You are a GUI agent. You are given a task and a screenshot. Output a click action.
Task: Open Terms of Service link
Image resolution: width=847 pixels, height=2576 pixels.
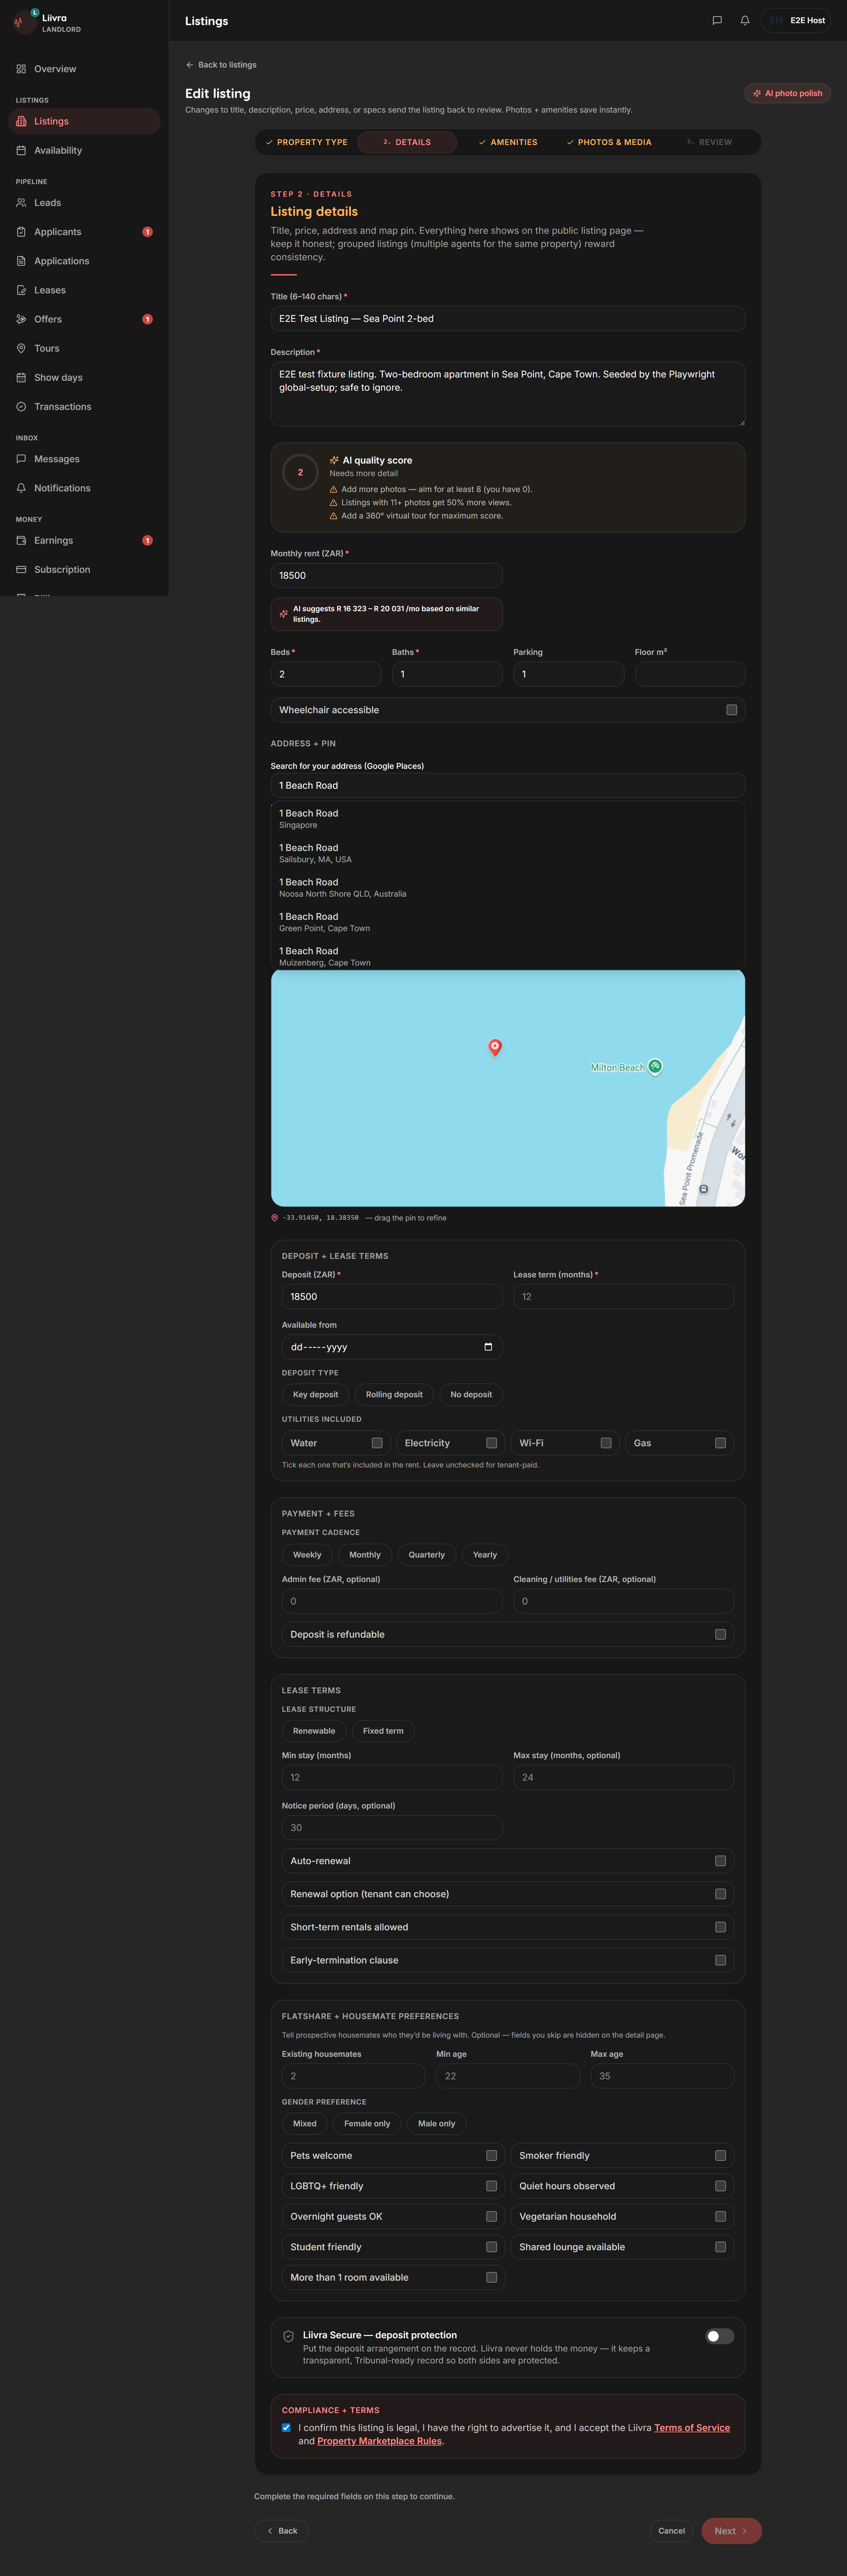(692, 2428)
